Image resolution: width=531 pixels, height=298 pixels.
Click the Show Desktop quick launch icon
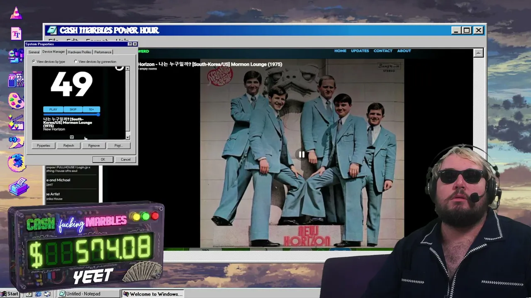[x=47, y=294]
